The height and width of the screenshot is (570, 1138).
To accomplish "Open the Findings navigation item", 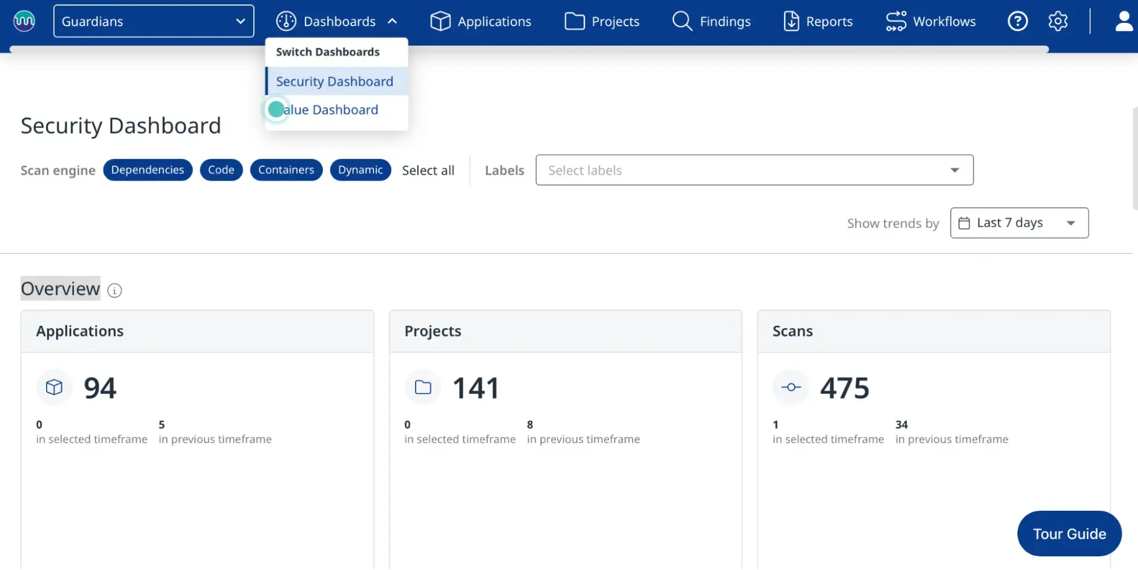I will (x=712, y=21).
